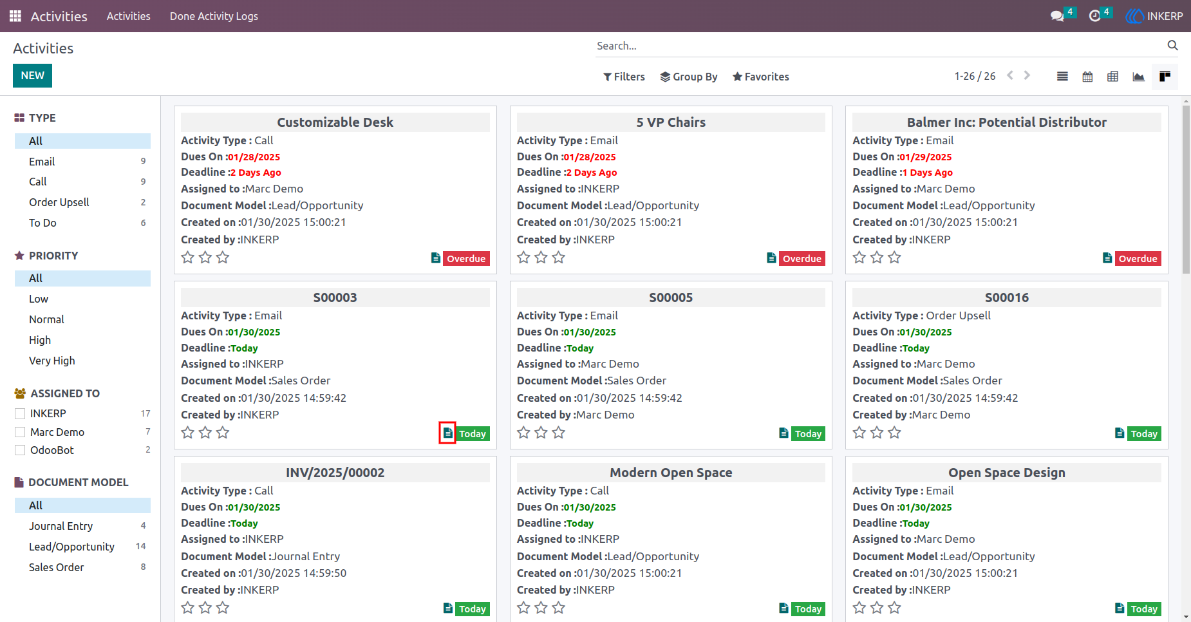Check the OdooBot assigned-to filter
Image resolution: width=1191 pixels, height=622 pixels.
[20, 450]
